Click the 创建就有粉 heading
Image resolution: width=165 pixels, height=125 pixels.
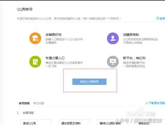tap(131, 34)
